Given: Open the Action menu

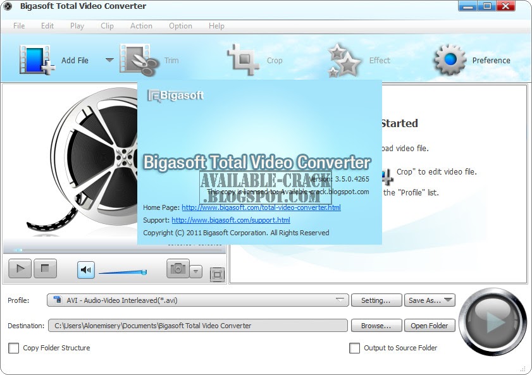Looking at the screenshot, I should click(x=141, y=26).
